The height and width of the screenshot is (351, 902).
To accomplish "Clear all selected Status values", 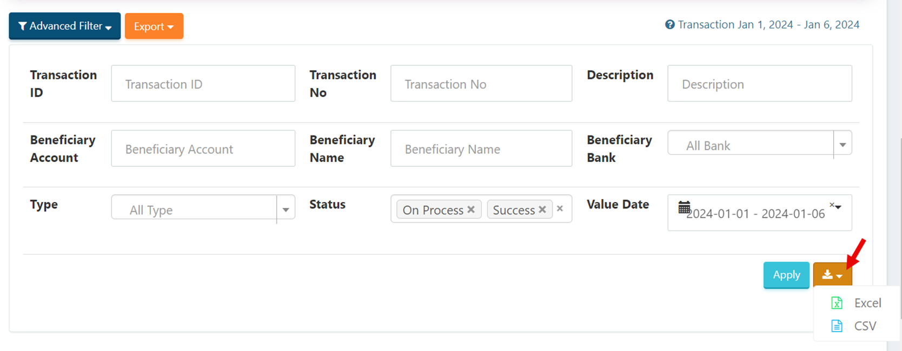I will tap(560, 208).
